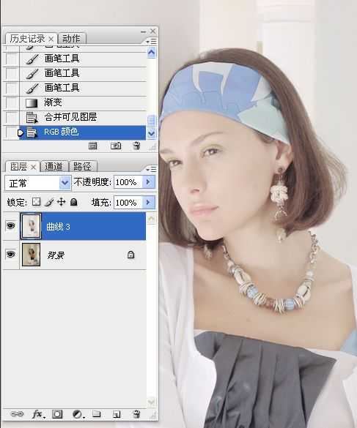Select the 背景 layer name
Screen dimensions: 357x428
(56, 255)
